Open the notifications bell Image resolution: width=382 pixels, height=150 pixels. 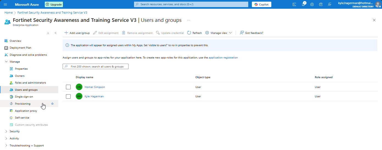click(303, 4)
